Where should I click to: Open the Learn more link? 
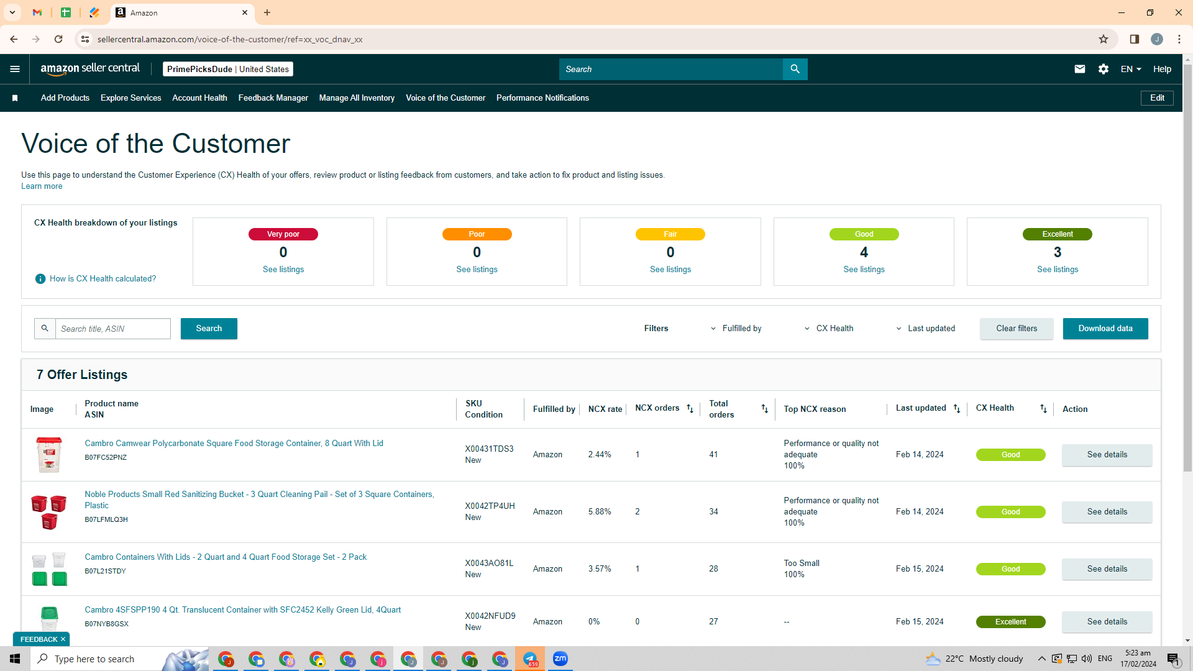click(42, 186)
